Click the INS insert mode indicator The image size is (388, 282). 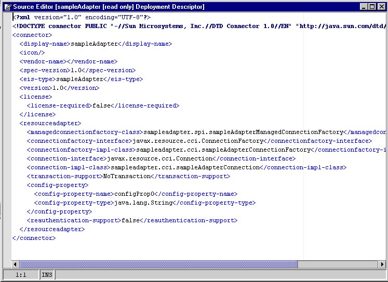tap(47, 275)
